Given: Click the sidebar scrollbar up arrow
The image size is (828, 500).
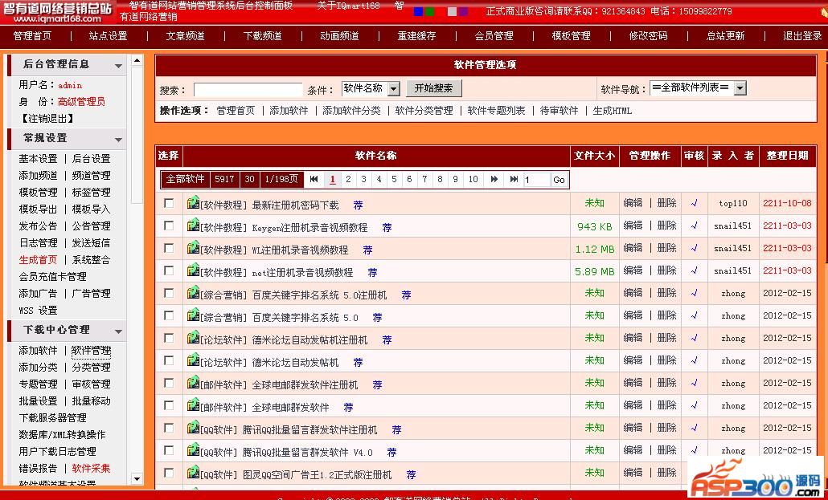Looking at the screenshot, I should [137, 60].
